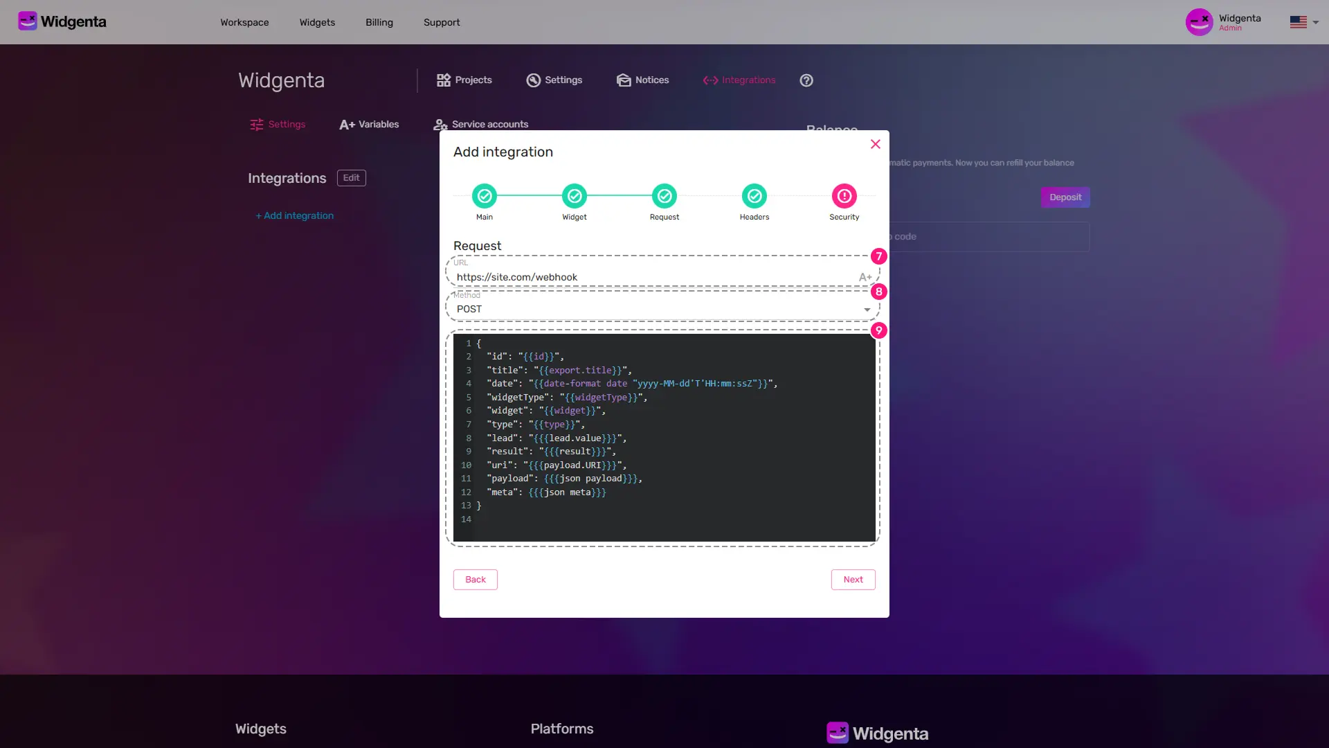The width and height of the screenshot is (1329, 748).
Task: Click the Variables A+ icon
Action: 347,124
